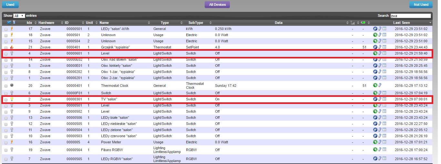Switch to the Not Used devices filter
The image size is (441, 164).
pyautogui.click(x=421, y=5)
